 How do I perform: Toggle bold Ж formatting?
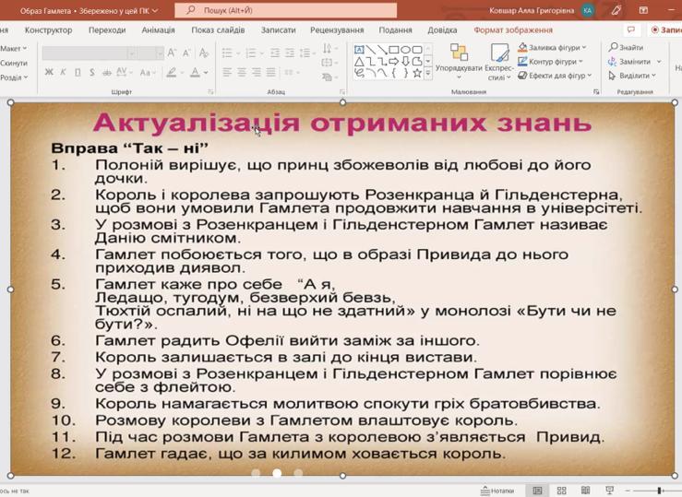tap(49, 72)
